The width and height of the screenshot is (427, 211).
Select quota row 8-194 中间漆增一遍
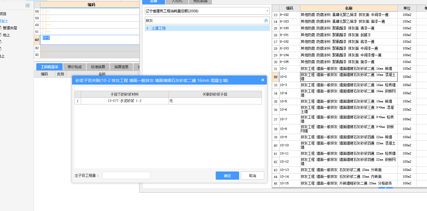349,55
